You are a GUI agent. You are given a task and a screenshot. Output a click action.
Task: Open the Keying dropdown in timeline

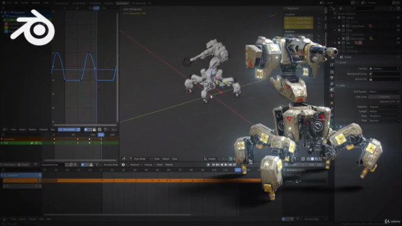[x=149, y=164]
